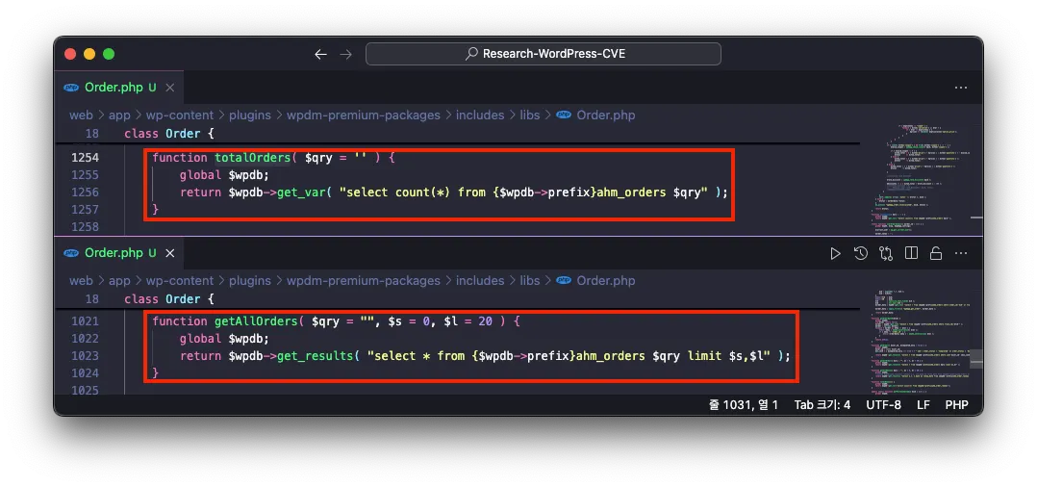Viewport: 1037px width, 487px height.
Task: Click the 'global $wpdb;' line 1255
Action: click(225, 175)
